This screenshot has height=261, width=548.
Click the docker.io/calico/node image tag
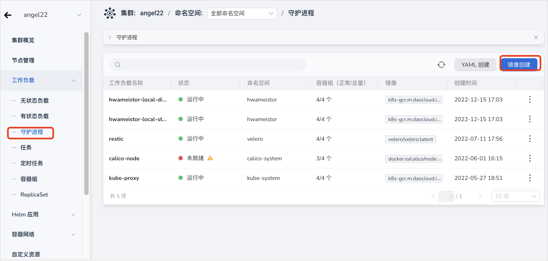click(x=414, y=159)
